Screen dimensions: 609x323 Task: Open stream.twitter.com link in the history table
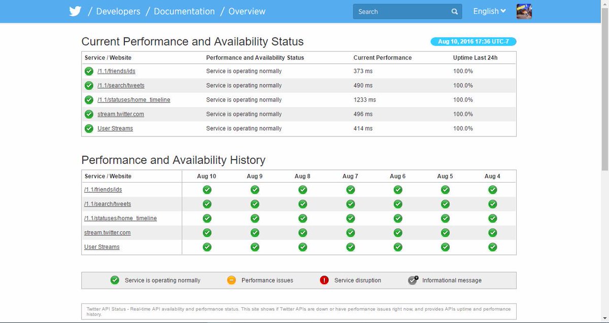[x=108, y=233]
